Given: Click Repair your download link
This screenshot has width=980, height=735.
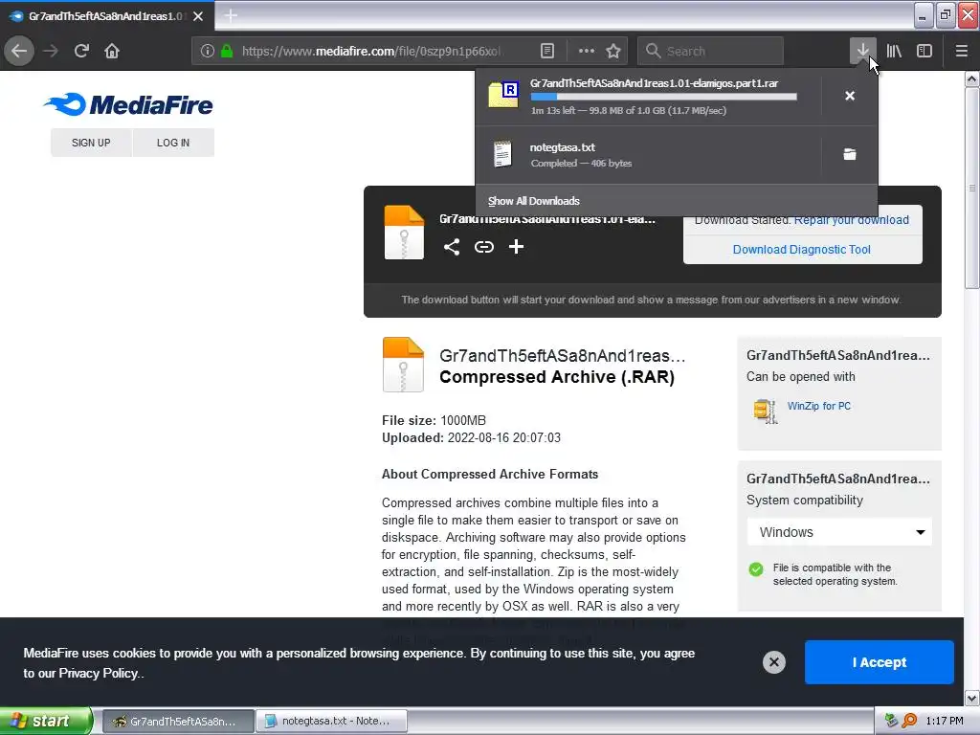Looking at the screenshot, I should tap(851, 220).
